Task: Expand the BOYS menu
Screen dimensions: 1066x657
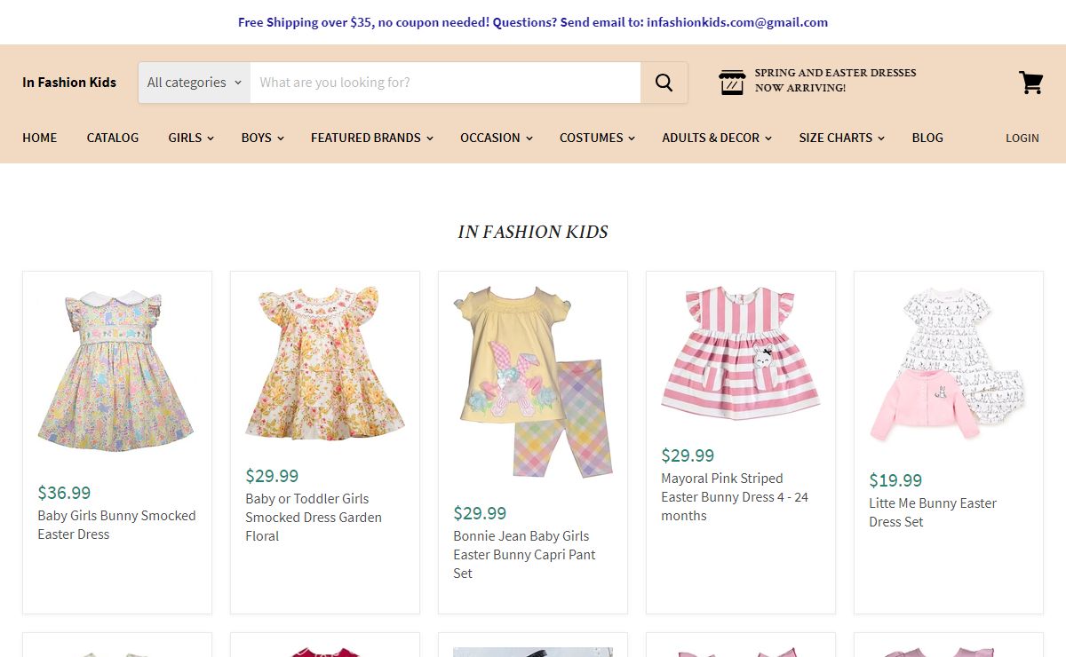Action: (x=262, y=138)
